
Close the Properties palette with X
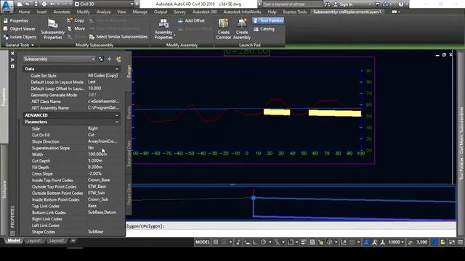pos(12,54)
